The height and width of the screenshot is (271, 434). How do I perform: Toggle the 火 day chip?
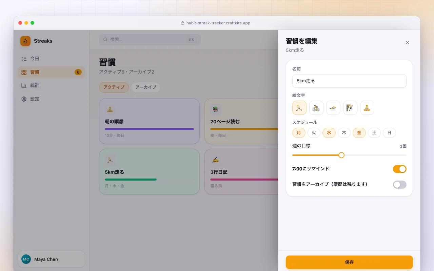pyautogui.click(x=314, y=133)
